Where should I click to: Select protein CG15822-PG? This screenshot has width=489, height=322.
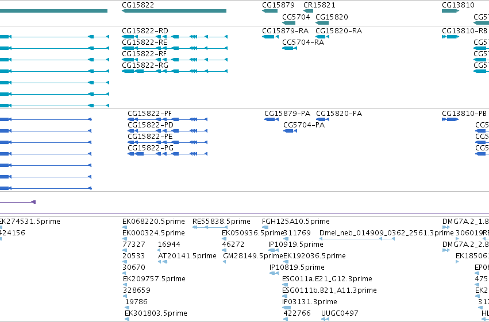167,154
